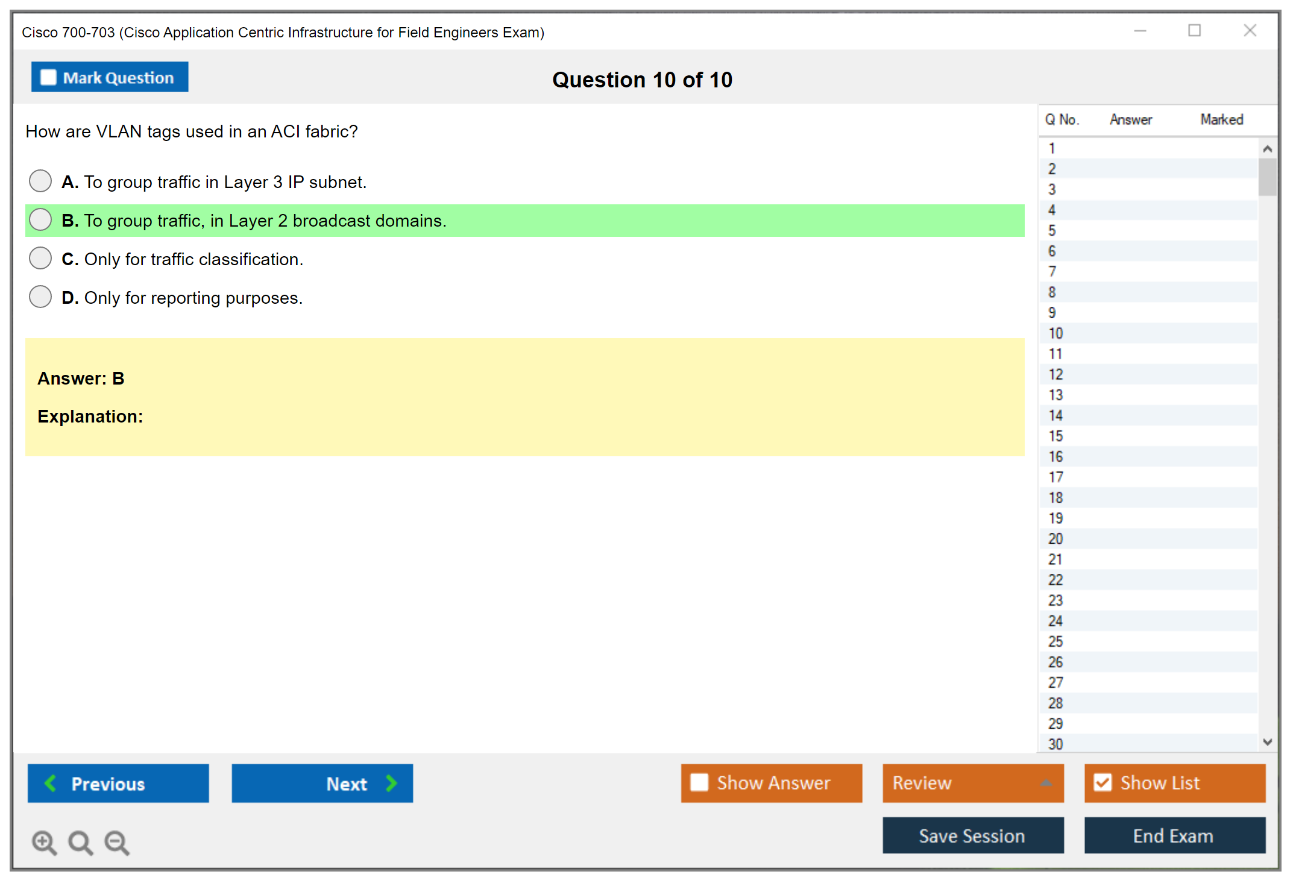
Task: Uncheck the Show List checkbox
Action: [1103, 782]
